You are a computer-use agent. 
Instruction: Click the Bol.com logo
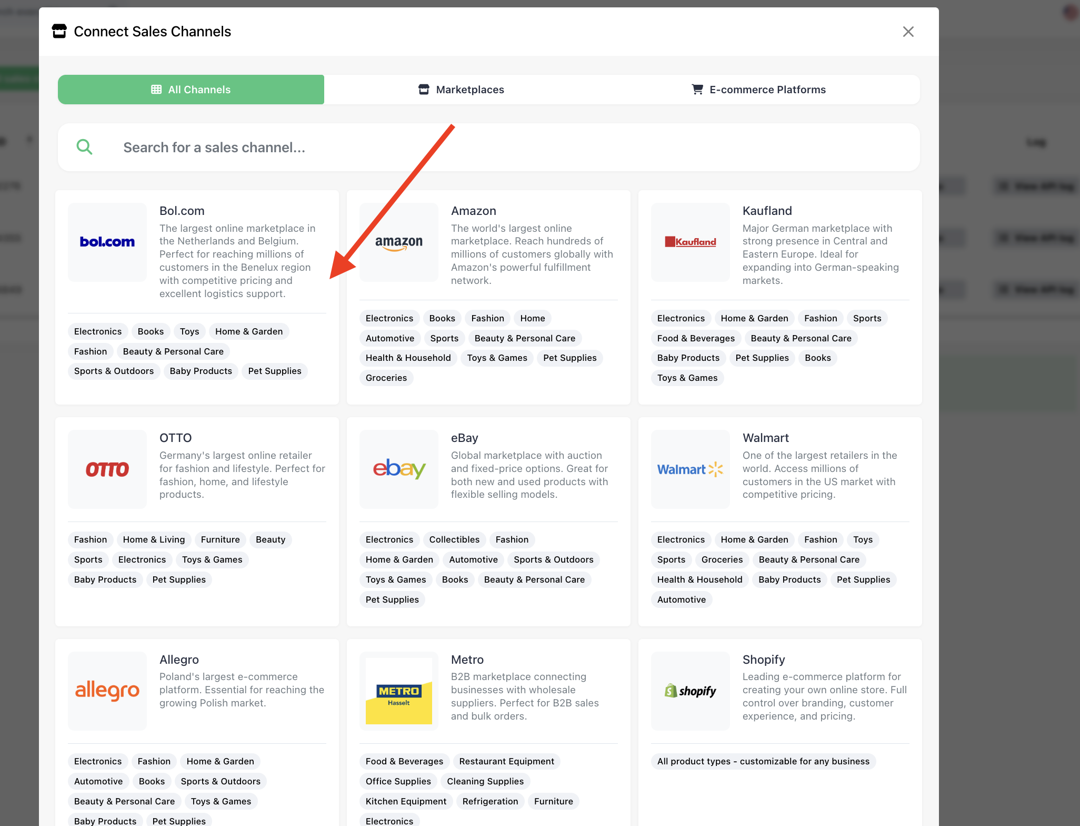(x=107, y=242)
